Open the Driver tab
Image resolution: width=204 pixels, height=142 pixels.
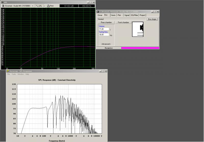click(100, 15)
